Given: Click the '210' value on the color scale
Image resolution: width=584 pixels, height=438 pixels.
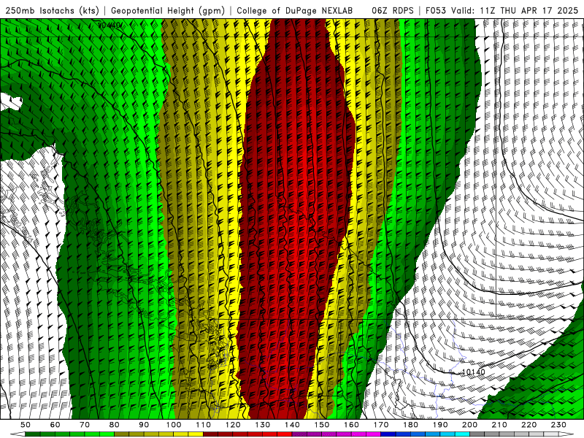Looking at the screenshot, I should tap(500, 425).
